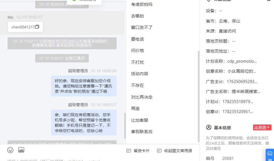The width and height of the screenshot is (274, 161).
Task: Click the 留资卡片 card icon
Action: 129,151
